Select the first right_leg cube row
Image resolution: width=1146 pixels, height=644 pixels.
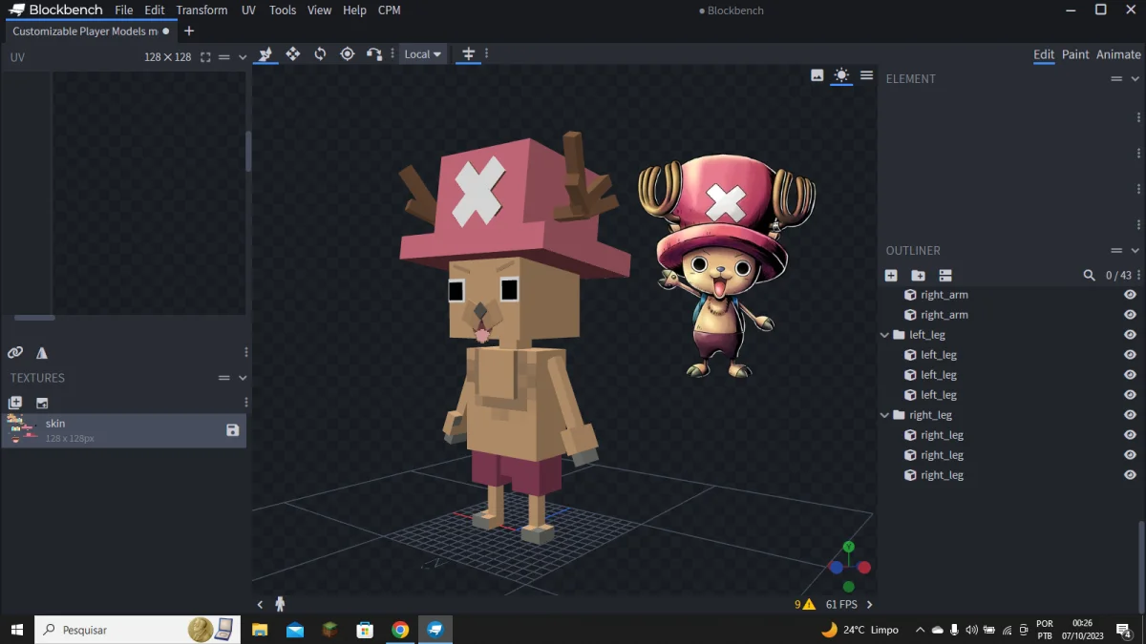1010,435
